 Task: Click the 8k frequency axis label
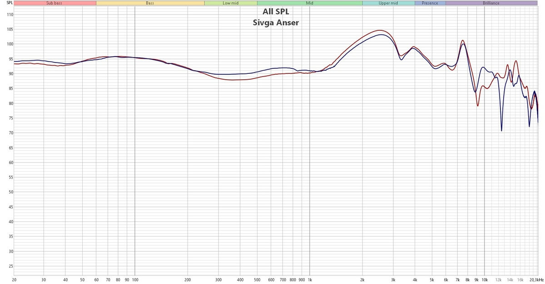467,280
